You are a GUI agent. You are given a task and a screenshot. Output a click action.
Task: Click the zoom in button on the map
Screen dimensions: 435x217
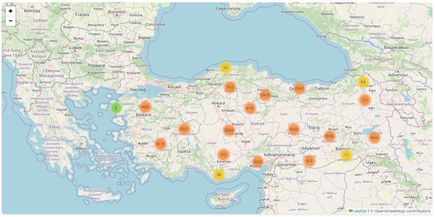[10, 11]
